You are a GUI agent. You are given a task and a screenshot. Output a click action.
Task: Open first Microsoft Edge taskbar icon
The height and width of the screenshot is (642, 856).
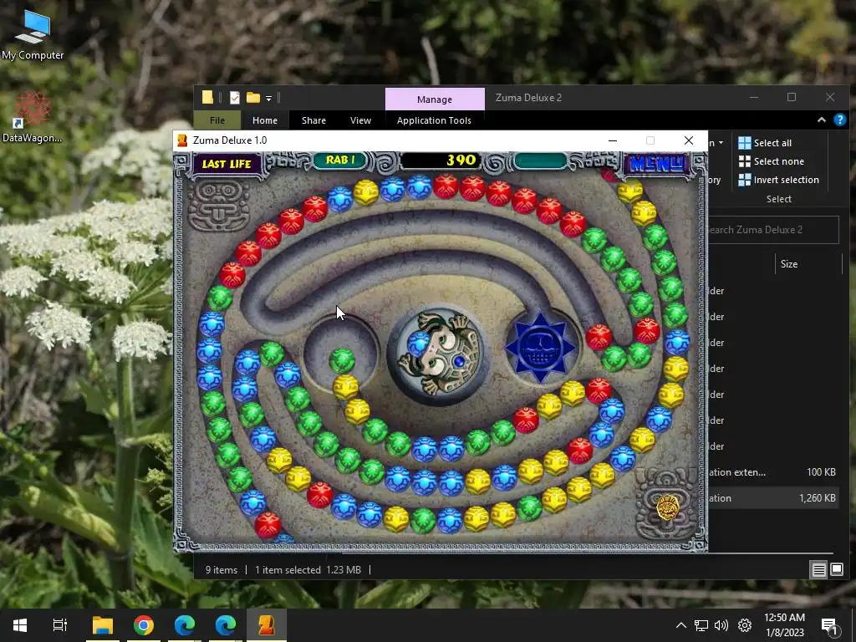[x=185, y=625]
